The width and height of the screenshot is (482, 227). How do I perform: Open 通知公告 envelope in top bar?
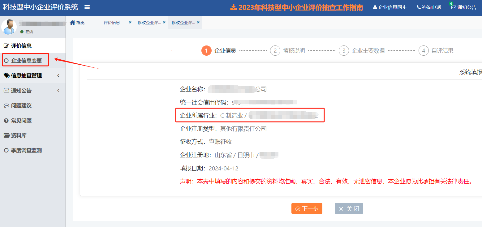click(464, 7)
